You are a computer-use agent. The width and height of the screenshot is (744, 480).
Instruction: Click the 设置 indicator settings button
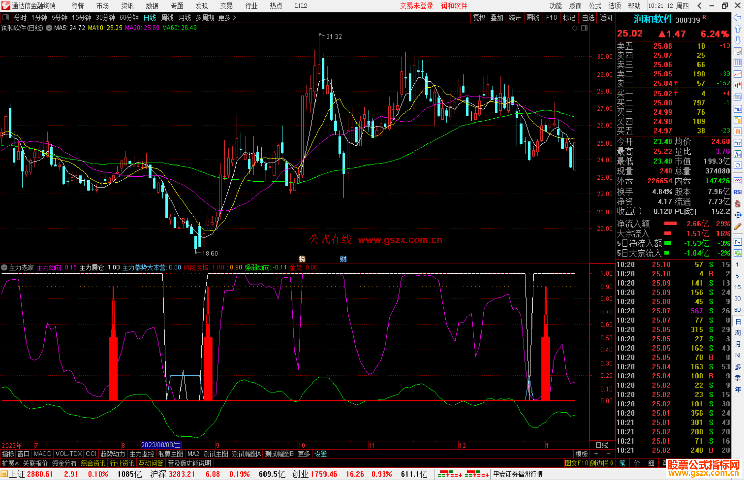coord(320,454)
